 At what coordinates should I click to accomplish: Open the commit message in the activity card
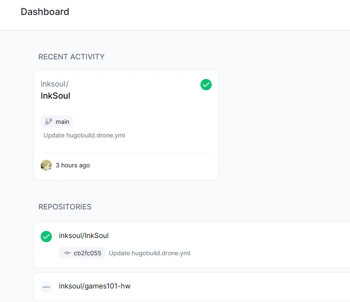[84, 136]
